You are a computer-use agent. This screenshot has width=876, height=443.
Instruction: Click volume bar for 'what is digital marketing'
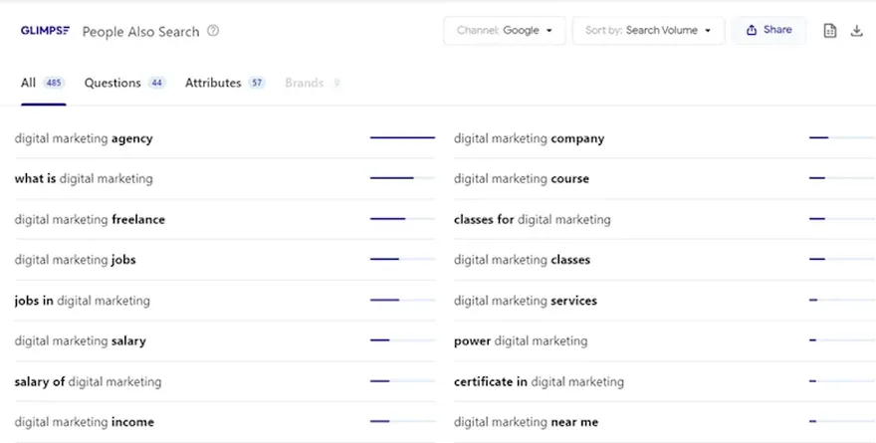coord(402,178)
